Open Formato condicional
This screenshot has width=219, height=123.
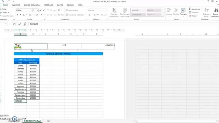(x=114, y=13)
